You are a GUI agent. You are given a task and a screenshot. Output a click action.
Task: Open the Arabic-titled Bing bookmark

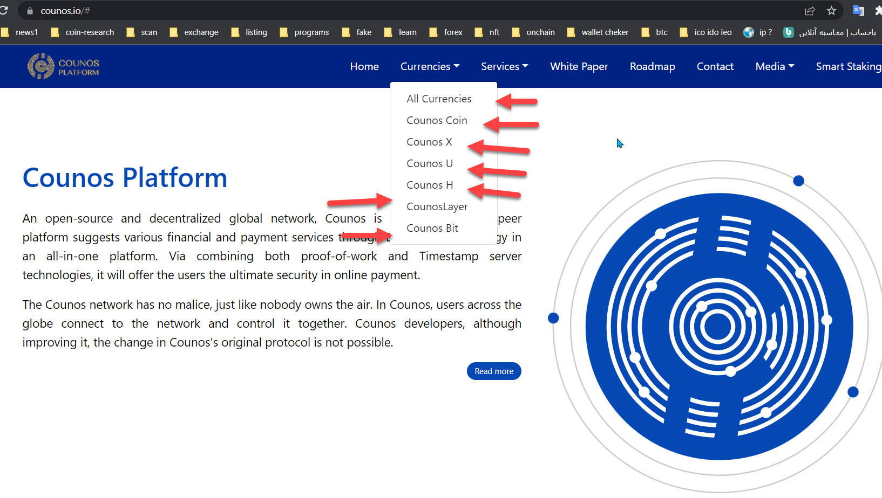(830, 32)
